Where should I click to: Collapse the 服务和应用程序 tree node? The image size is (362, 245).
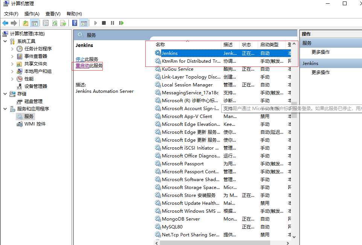point(5,109)
